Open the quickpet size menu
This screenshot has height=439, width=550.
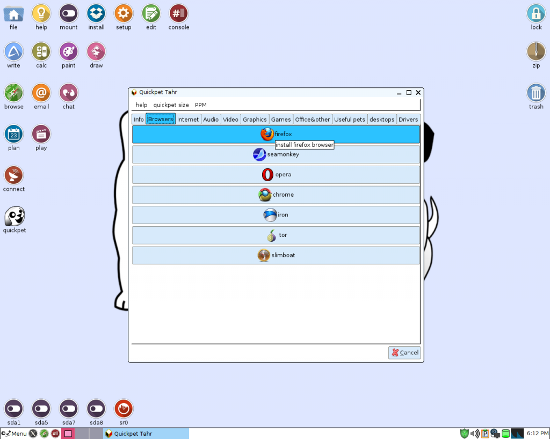(171, 105)
